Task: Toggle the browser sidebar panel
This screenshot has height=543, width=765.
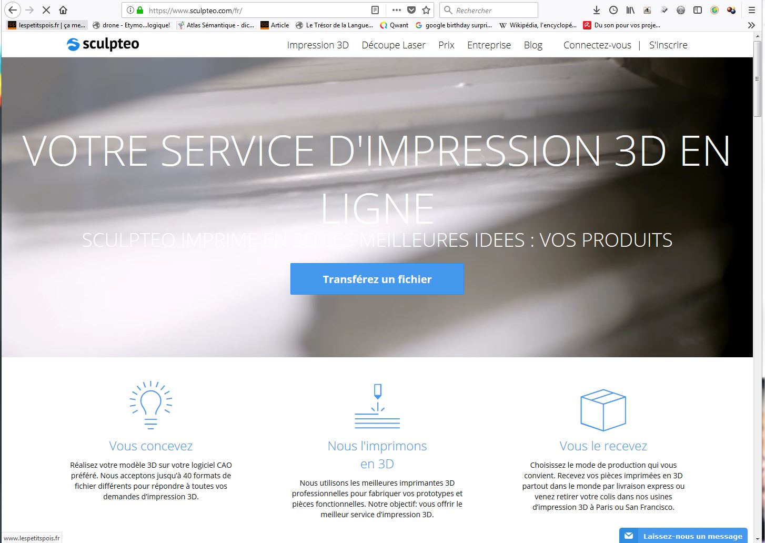Action: (x=698, y=10)
